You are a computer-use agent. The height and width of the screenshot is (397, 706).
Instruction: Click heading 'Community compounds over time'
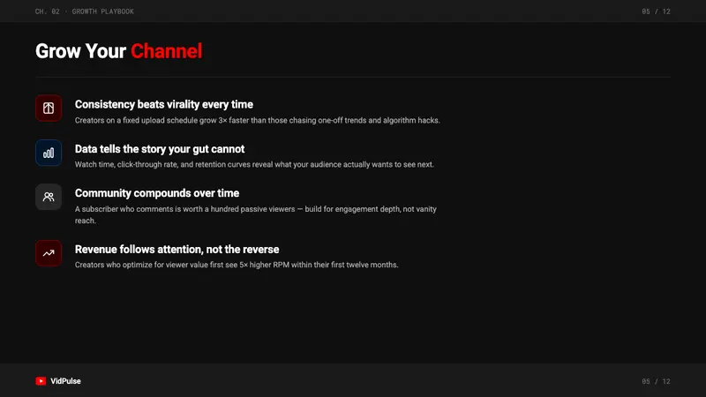coord(157,193)
